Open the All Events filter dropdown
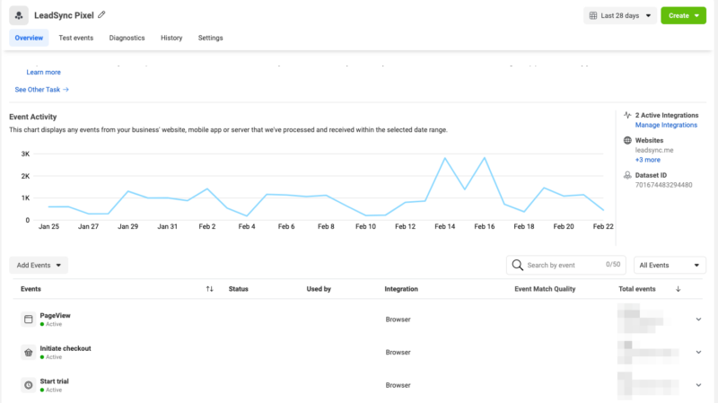The width and height of the screenshot is (718, 403). [x=670, y=265]
